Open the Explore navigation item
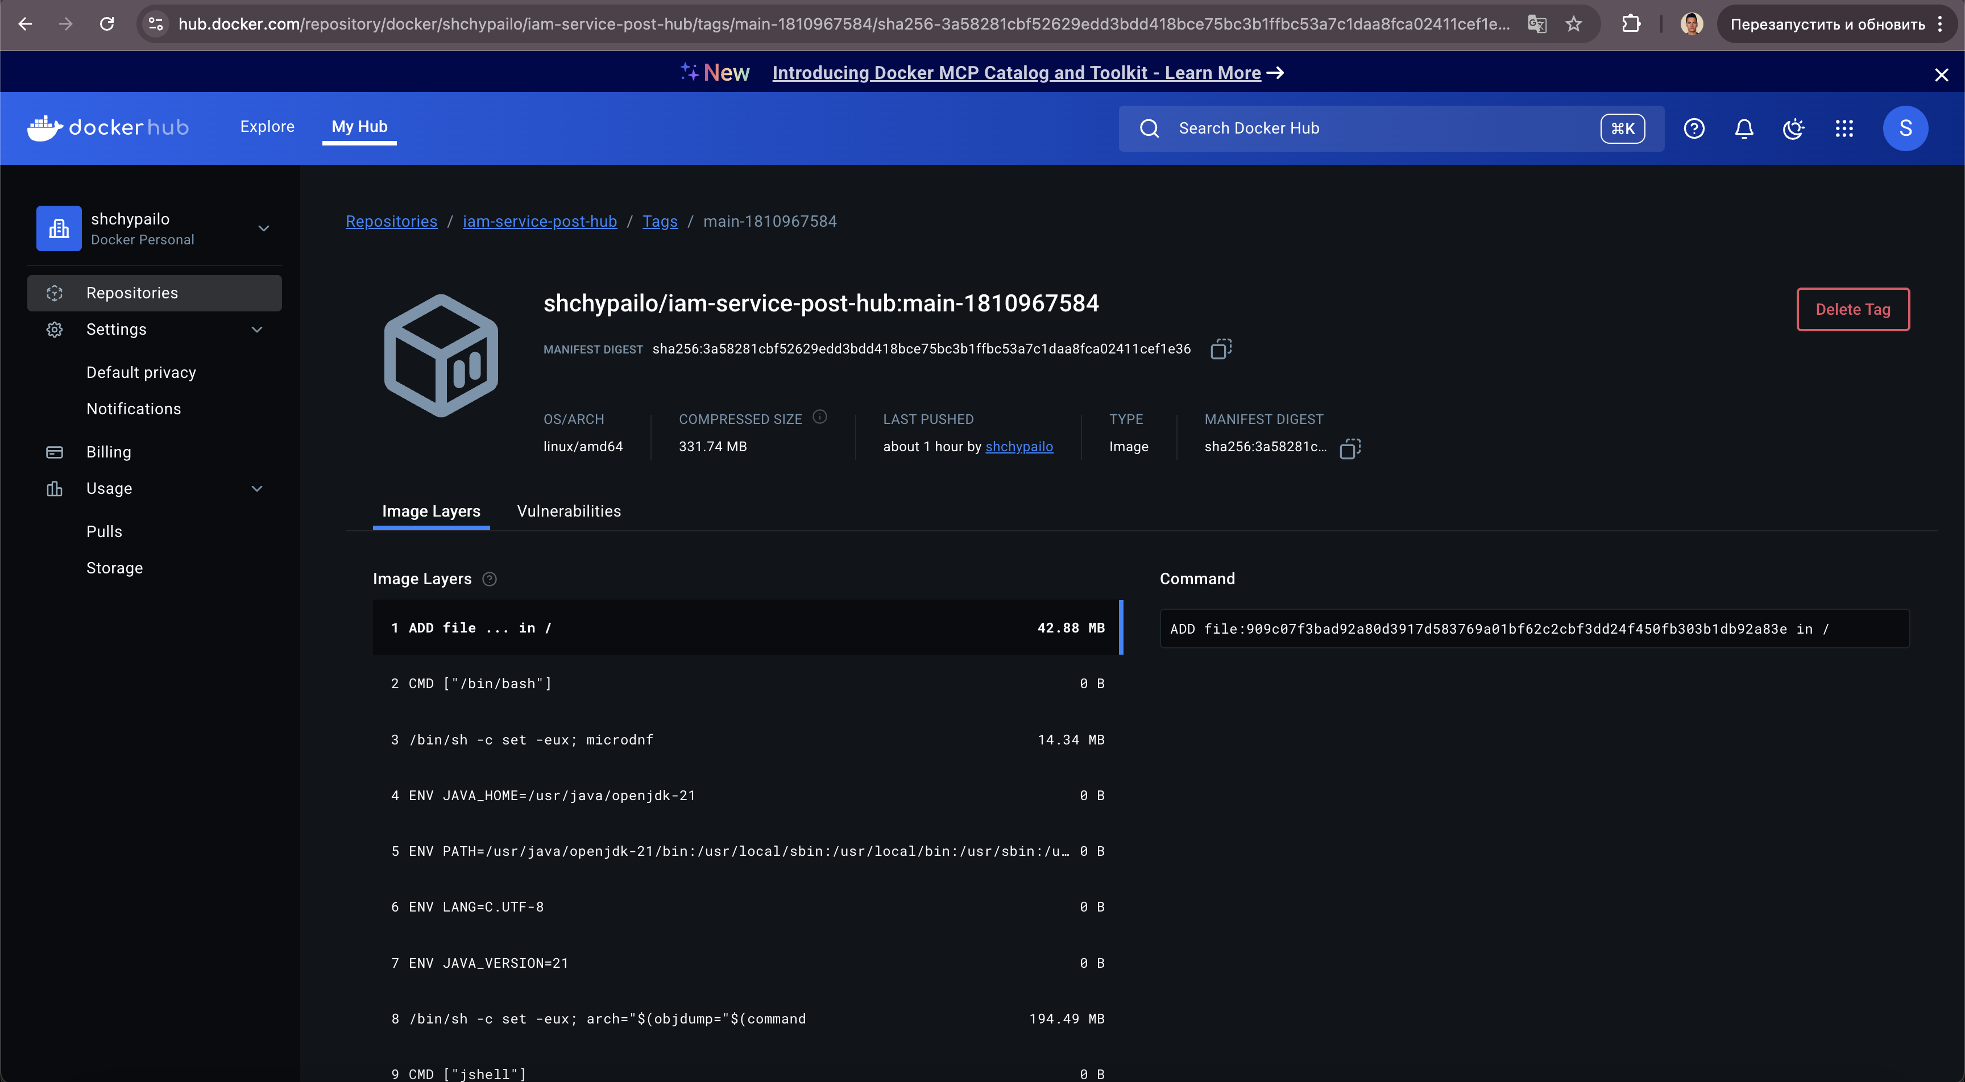The image size is (1965, 1082). pyautogui.click(x=267, y=127)
